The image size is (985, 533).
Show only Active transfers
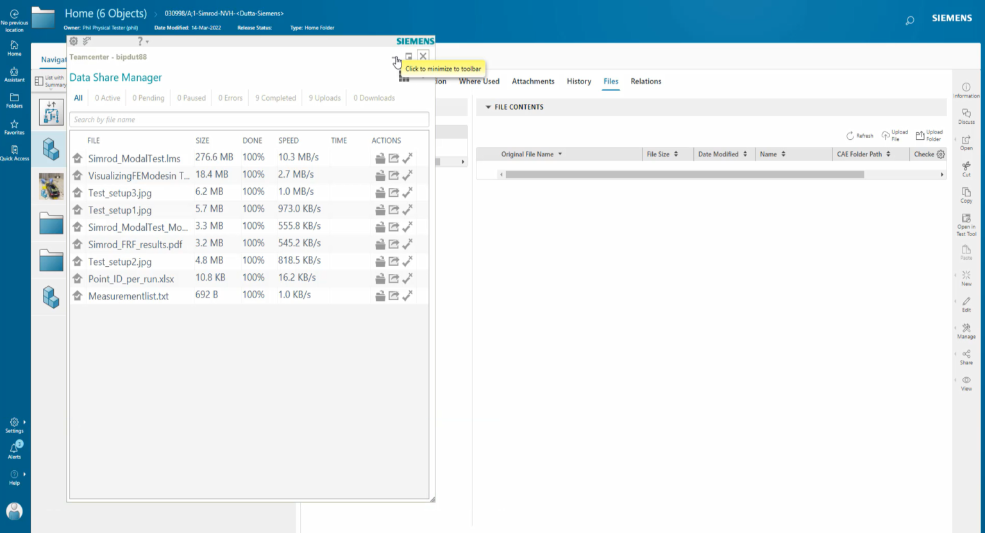click(x=107, y=97)
